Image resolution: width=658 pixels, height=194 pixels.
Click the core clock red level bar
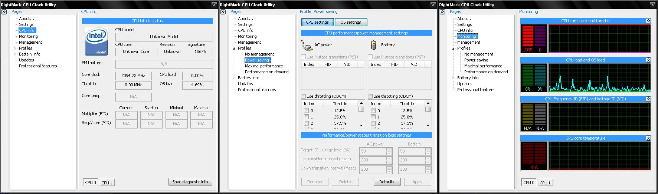coord(528,36)
